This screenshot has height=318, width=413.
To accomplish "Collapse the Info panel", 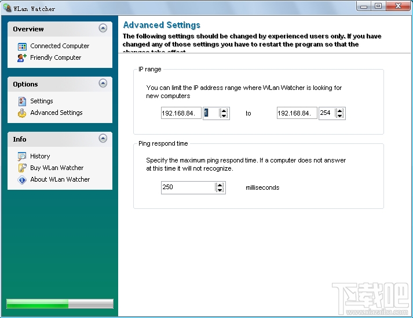I will pyautogui.click(x=103, y=138).
